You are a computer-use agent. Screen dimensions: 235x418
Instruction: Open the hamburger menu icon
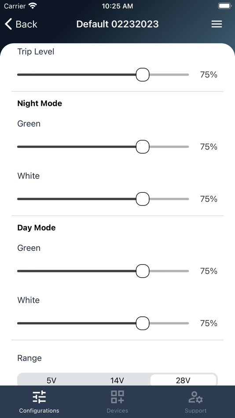click(x=217, y=24)
